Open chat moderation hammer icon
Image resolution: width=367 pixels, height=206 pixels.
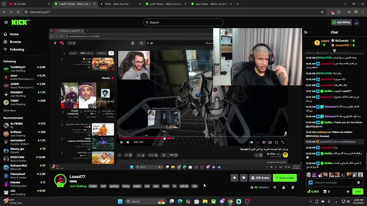311,183
